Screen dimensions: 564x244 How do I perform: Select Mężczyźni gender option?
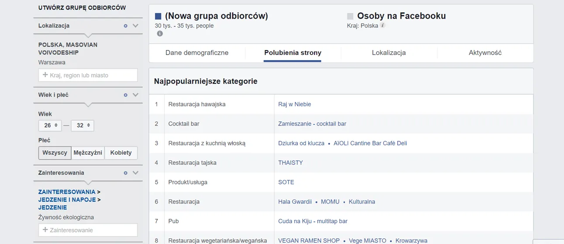coord(88,153)
